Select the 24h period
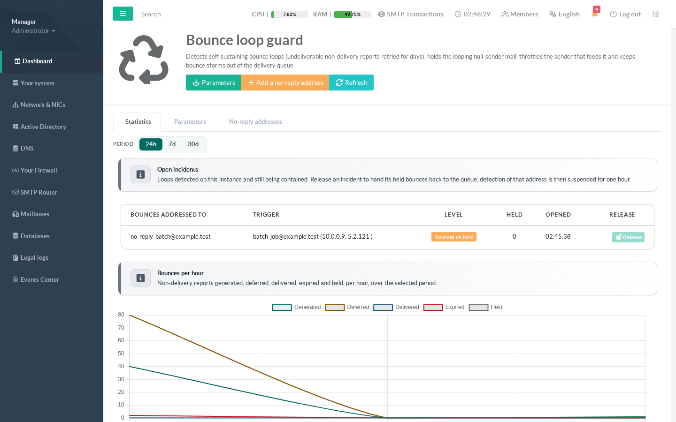This screenshot has height=422, width=676. [x=151, y=144]
